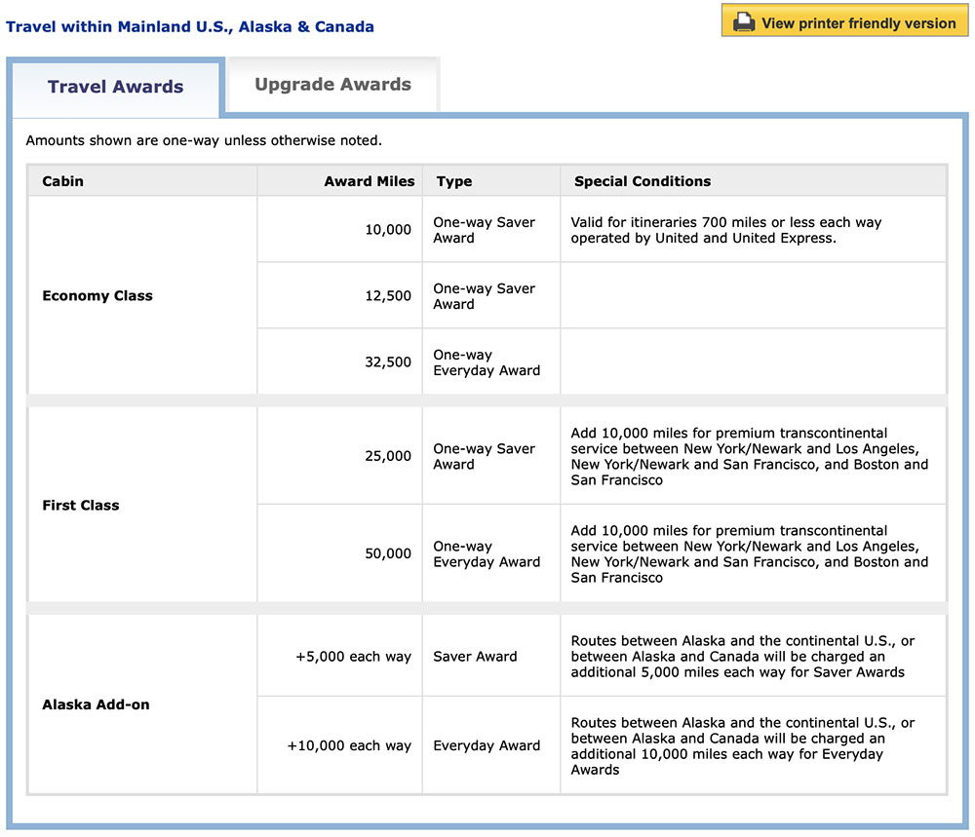Click additional 5,000 miles Saver condition text
Image resolution: width=975 pixels, height=837 pixels.
click(742, 656)
